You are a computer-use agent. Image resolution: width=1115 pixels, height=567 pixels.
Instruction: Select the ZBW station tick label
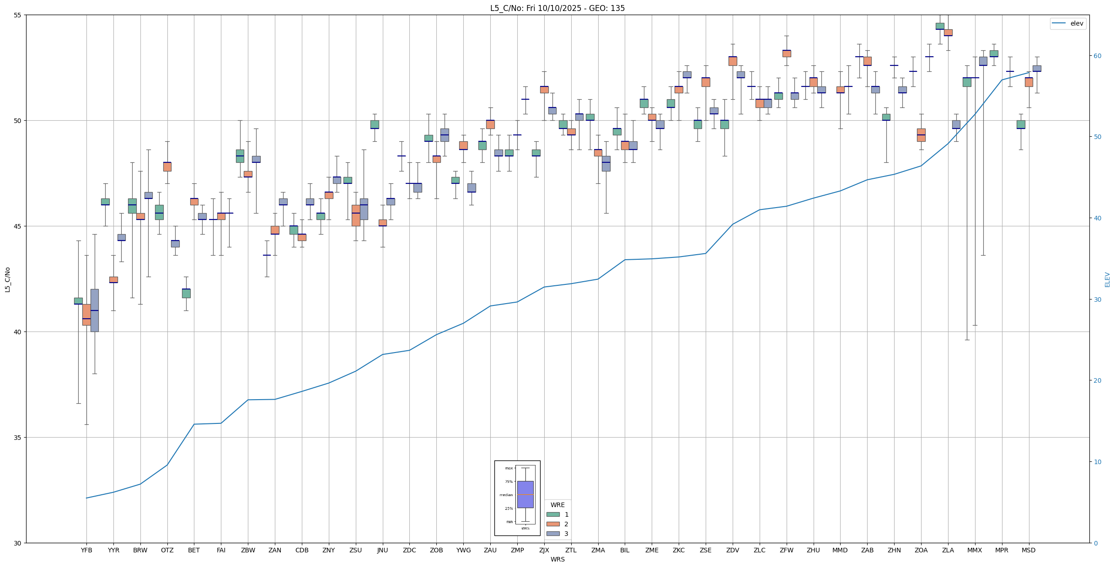(248, 550)
